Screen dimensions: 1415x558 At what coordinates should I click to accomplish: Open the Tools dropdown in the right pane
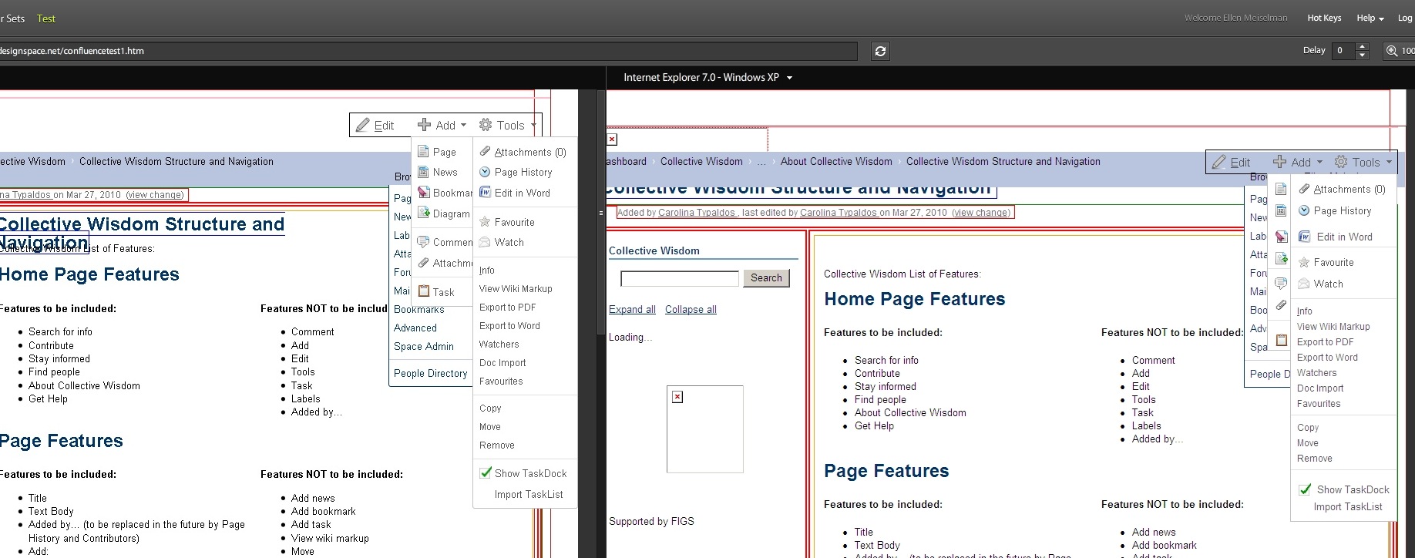point(1364,163)
